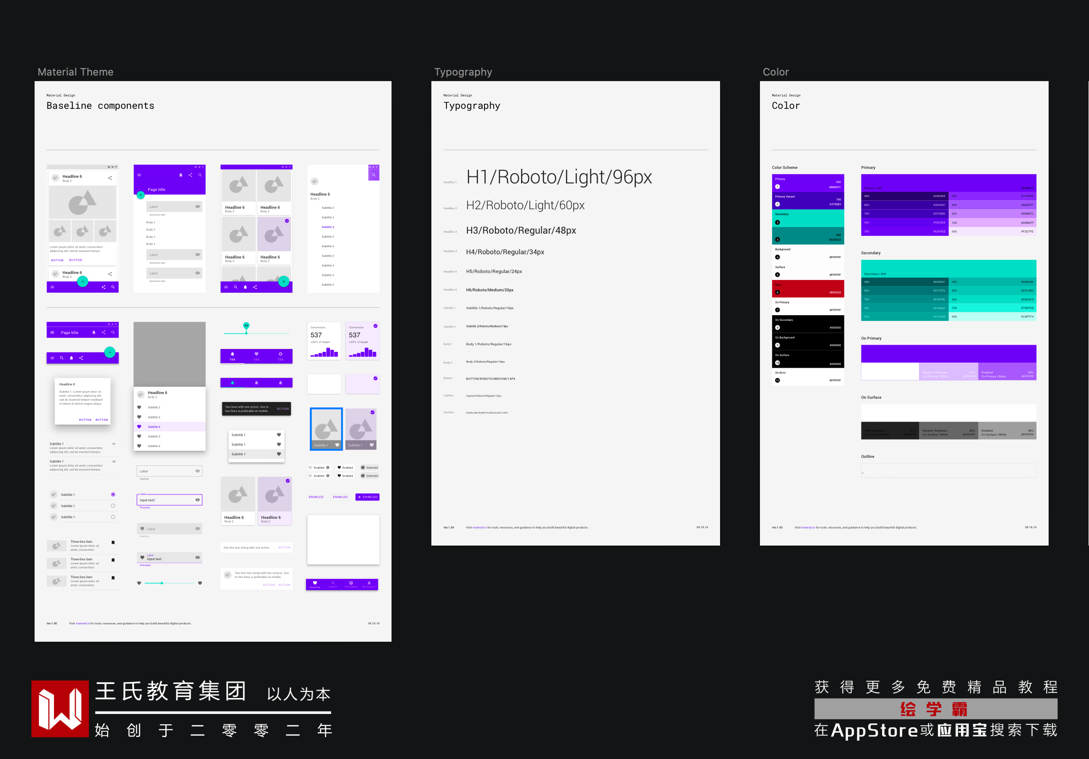Click the red Error color swatch

click(808, 288)
